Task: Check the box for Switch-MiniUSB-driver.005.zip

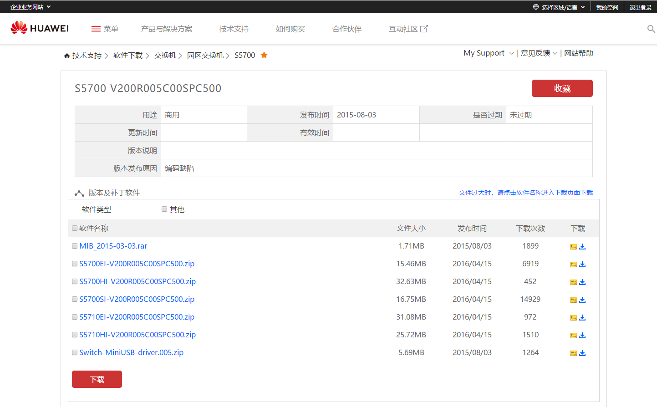Action: tap(75, 352)
